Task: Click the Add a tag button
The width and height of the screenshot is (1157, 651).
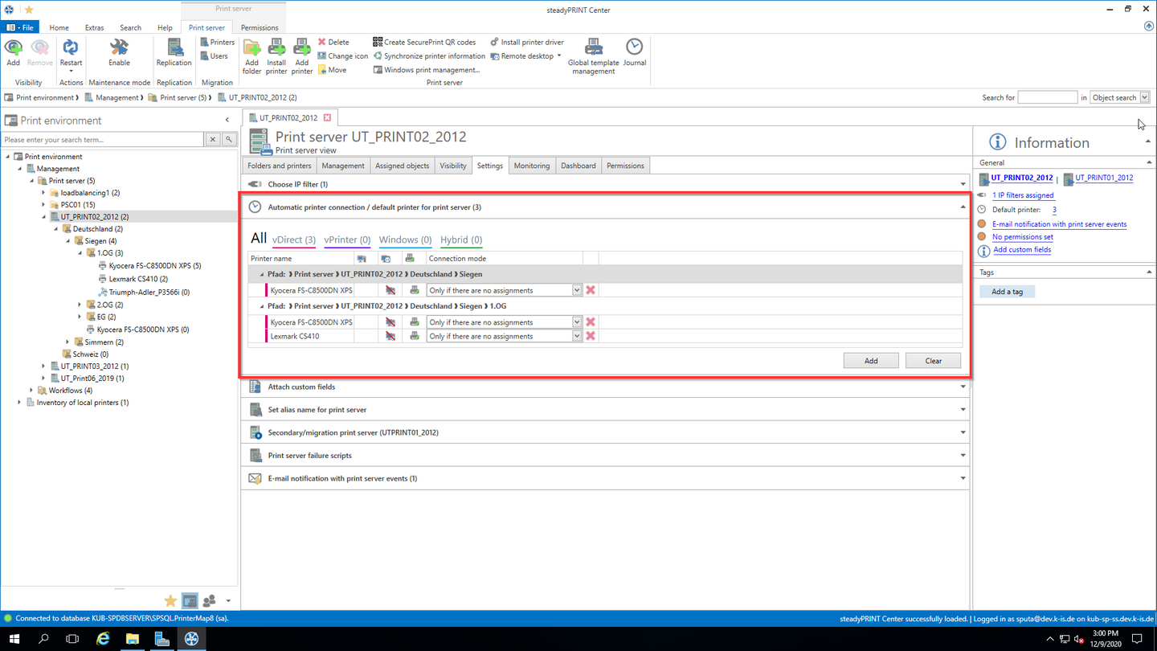Action: (x=1007, y=292)
